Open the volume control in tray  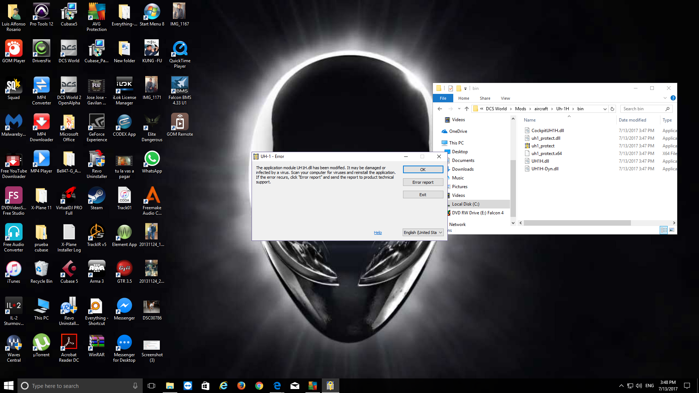click(639, 386)
